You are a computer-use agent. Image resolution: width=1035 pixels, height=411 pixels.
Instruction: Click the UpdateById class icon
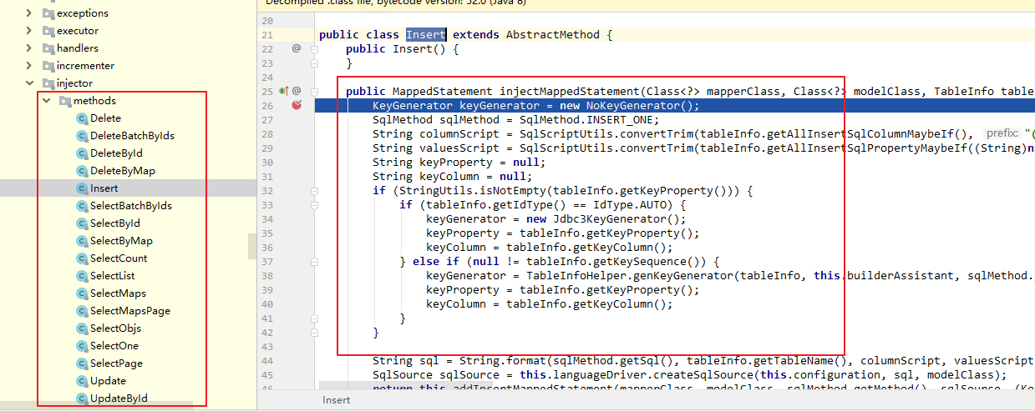(x=82, y=398)
